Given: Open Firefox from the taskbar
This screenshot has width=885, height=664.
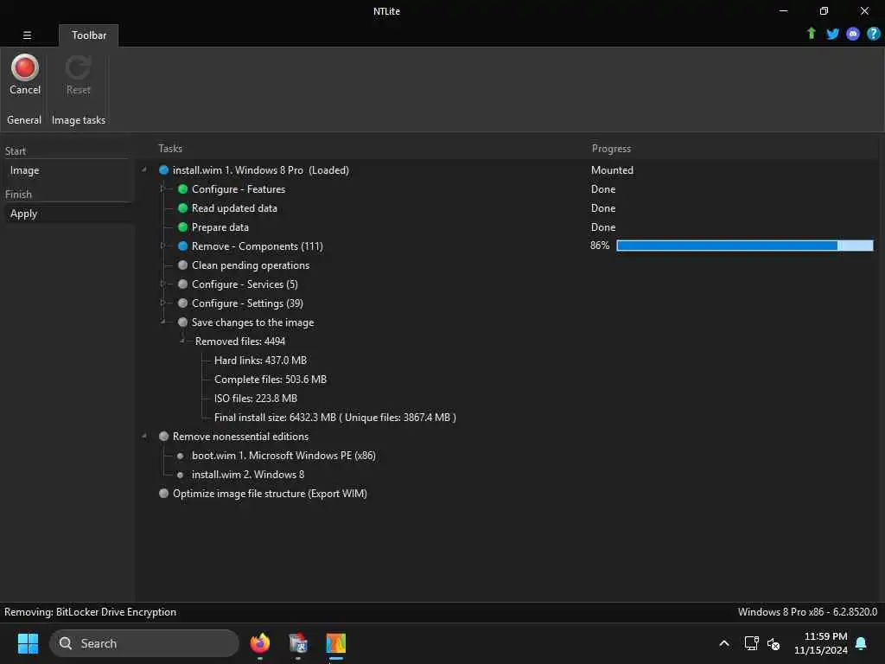Looking at the screenshot, I should (x=260, y=643).
